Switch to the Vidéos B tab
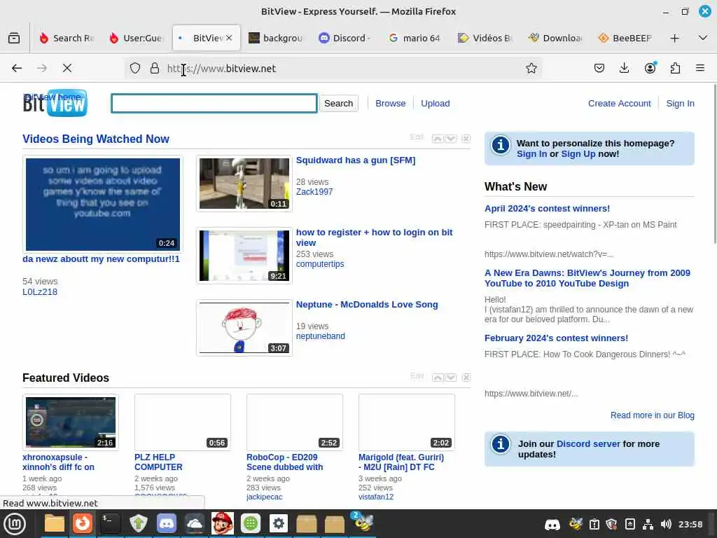Image resolution: width=717 pixels, height=538 pixels. point(485,38)
